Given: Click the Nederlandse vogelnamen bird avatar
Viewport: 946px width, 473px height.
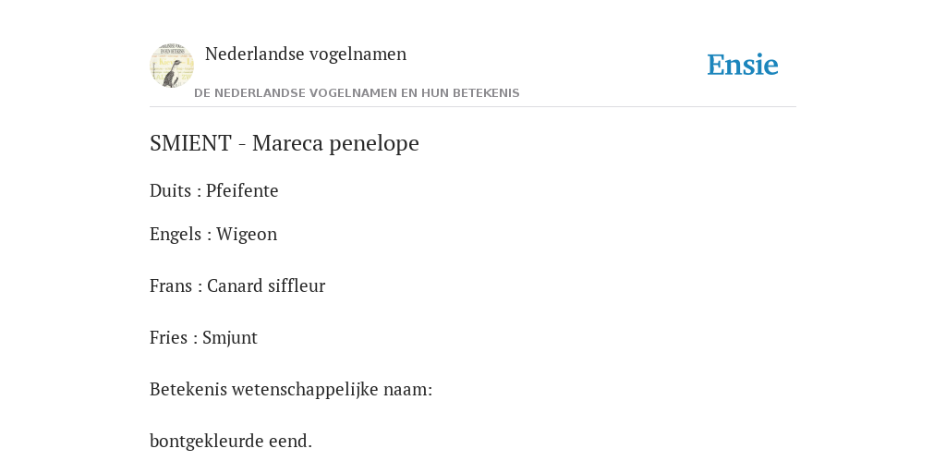Looking at the screenshot, I should (171, 66).
